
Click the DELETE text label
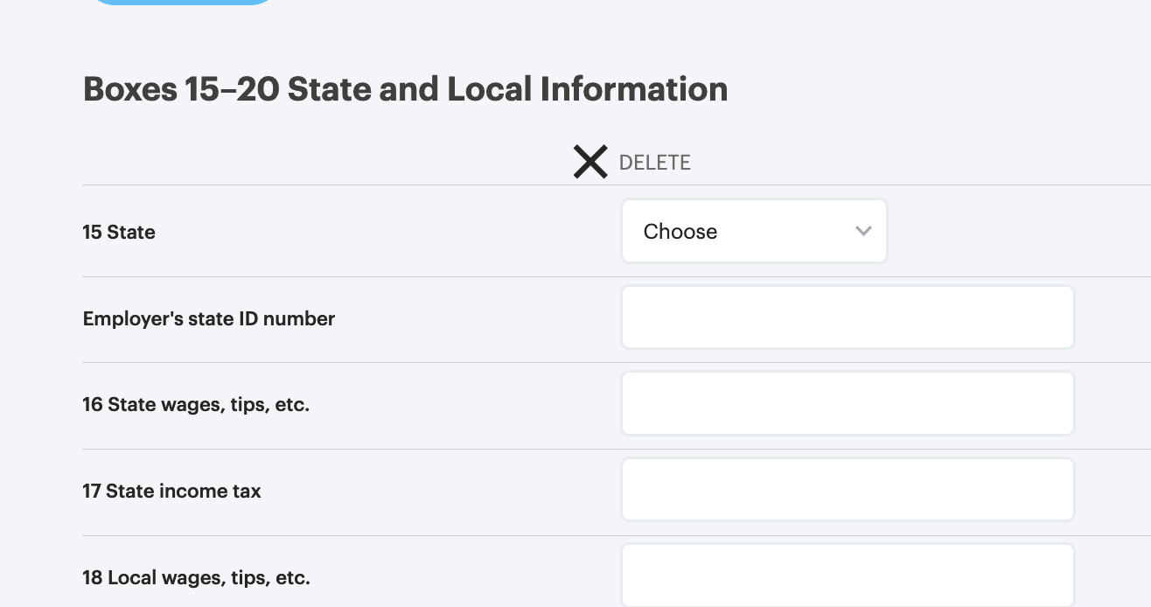(654, 163)
